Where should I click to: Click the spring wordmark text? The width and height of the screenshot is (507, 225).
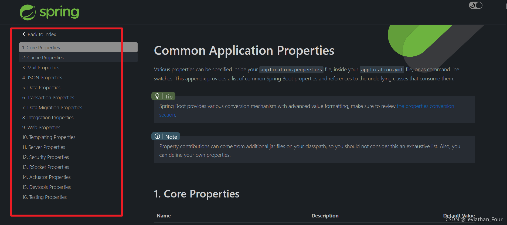point(59,12)
